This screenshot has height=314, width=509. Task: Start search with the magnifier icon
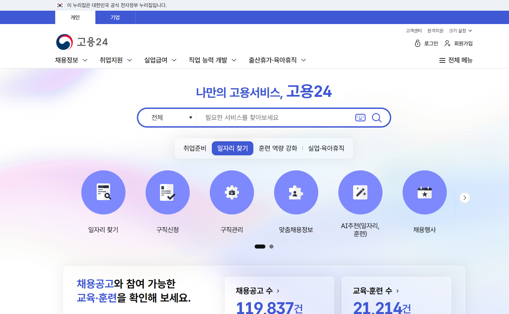376,118
